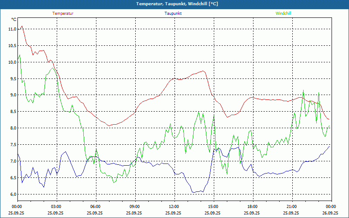Click the blue Taupunkt legend label
Screen dimensions: 349x218
click(173, 13)
